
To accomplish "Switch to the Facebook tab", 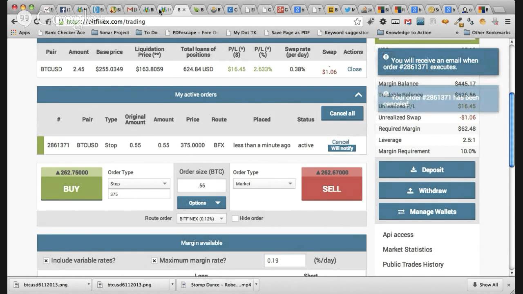I will tap(66, 9).
